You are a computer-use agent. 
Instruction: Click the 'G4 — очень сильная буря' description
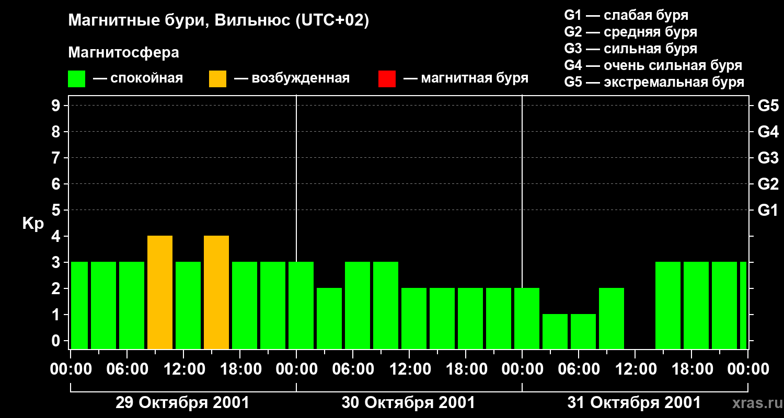[653, 65]
